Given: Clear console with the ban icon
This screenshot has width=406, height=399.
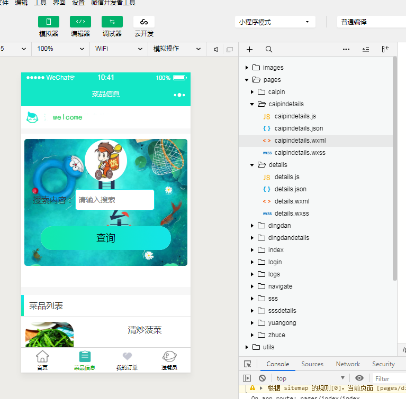Looking at the screenshot, I should [x=262, y=378].
